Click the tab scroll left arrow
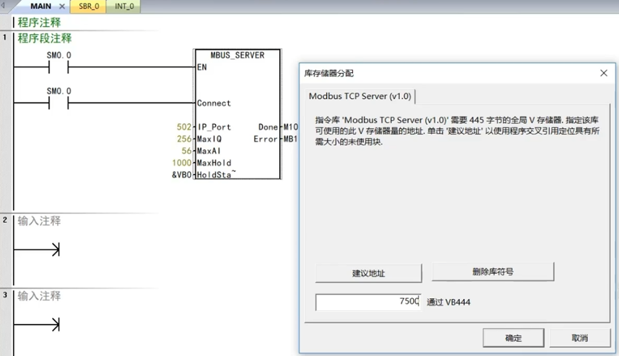The height and width of the screenshot is (356, 619). (5, 6)
